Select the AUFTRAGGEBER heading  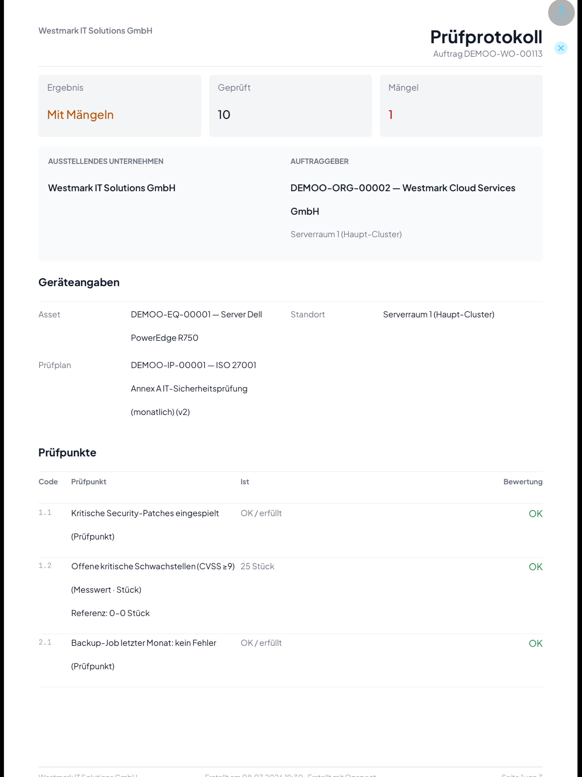(319, 162)
